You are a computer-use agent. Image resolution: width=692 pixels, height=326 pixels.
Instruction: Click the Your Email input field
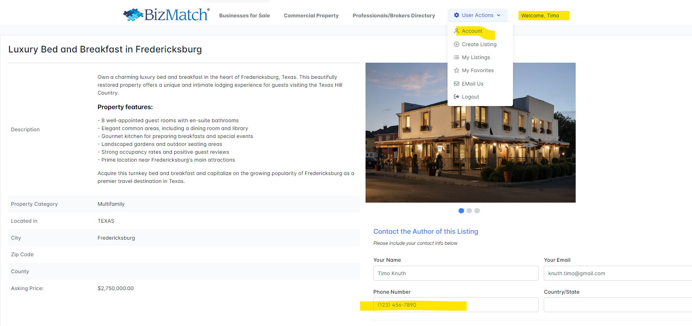point(617,273)
